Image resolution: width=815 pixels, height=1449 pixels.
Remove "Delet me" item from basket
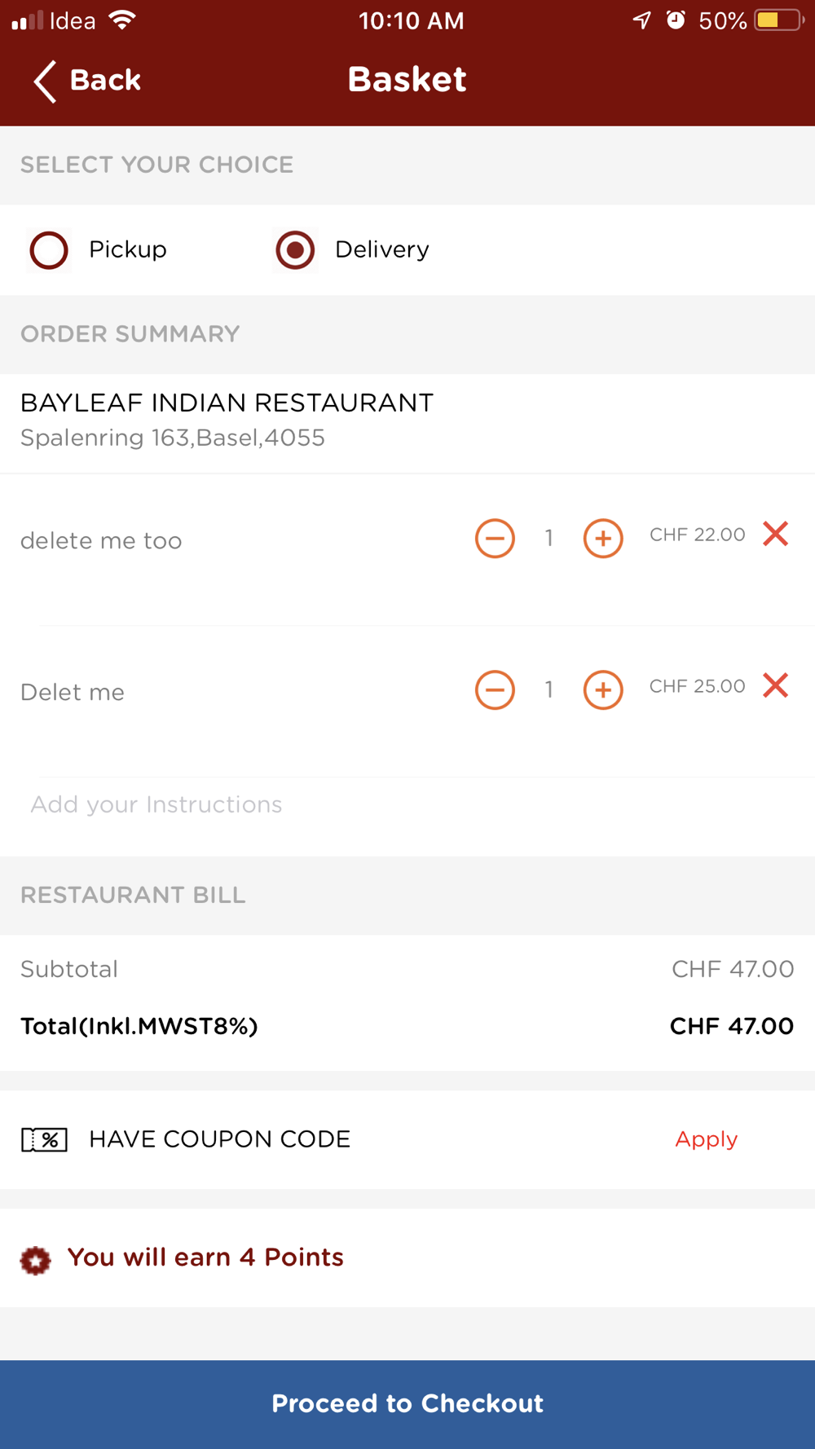click(x=776, y=685)
